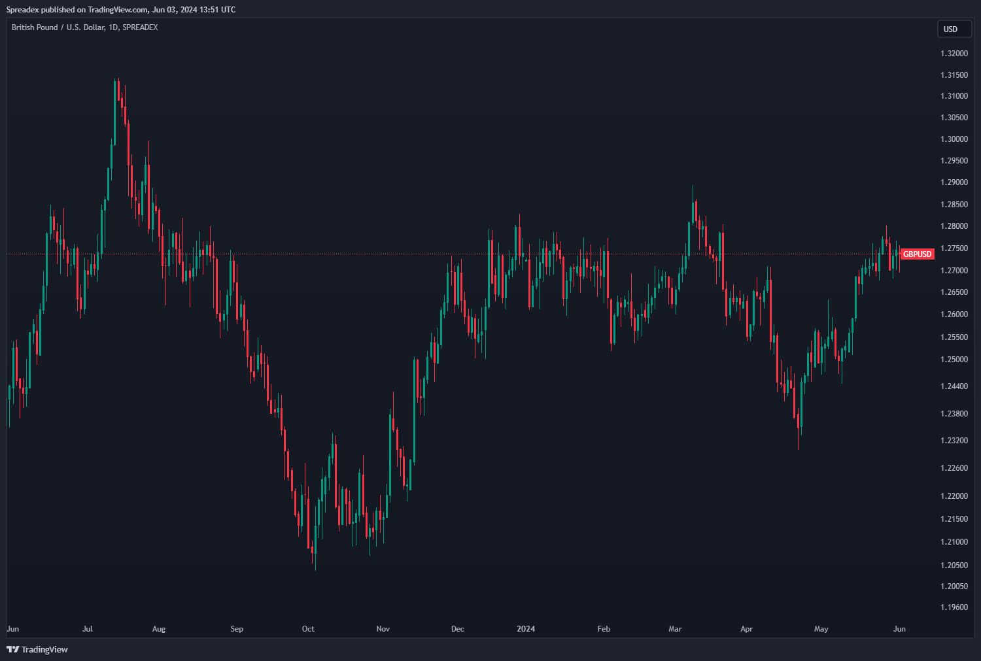981x661 pixels.
Task: Click the USD currency button
Action: point(954,29)
